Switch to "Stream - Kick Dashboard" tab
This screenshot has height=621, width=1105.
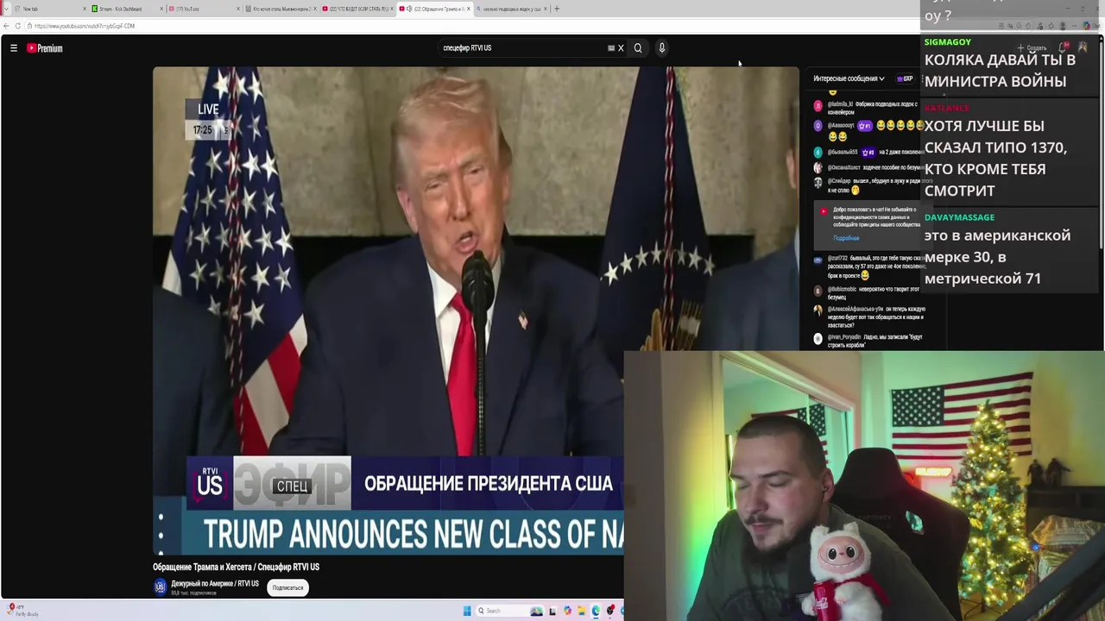(126, 9)
